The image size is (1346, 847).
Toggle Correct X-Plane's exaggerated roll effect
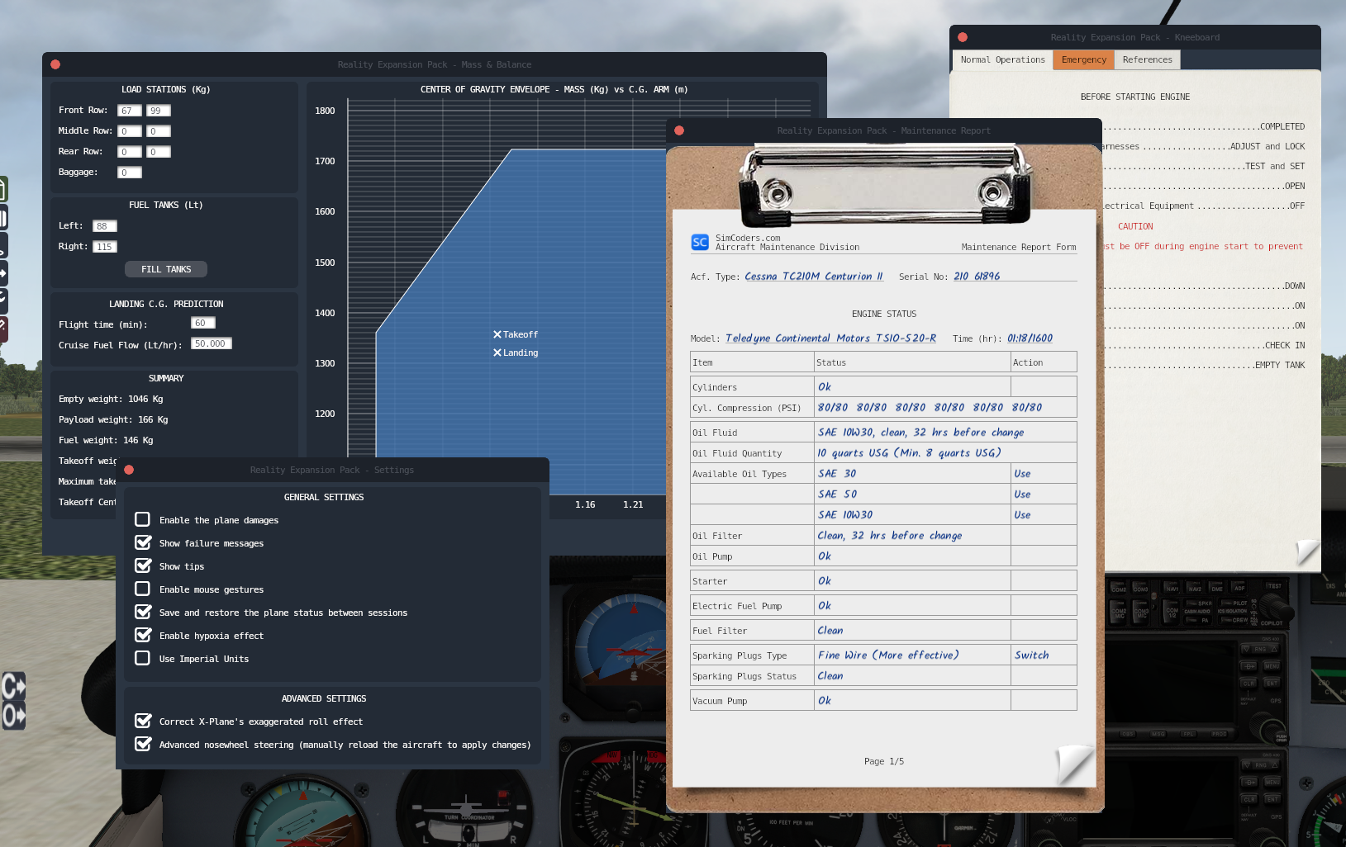[x=143, y=721]
